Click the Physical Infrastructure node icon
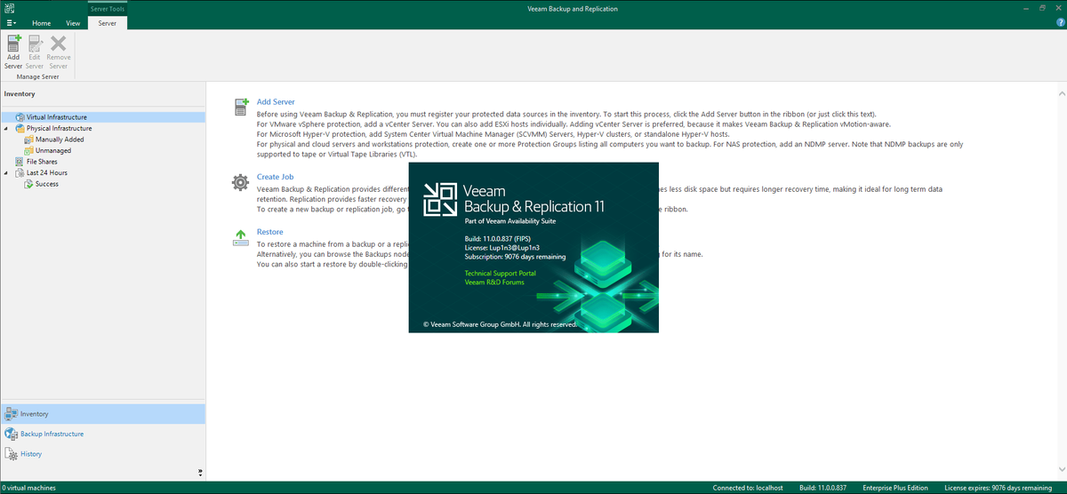 [19, 128]
